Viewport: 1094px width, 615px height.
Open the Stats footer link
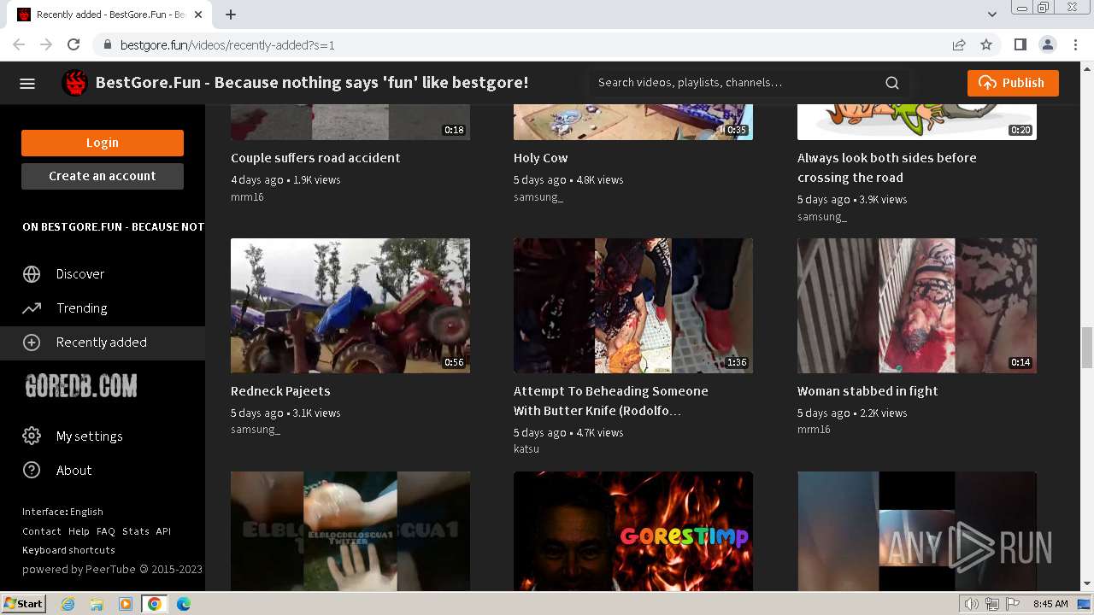pyautogui.click(x=135, y=531)
